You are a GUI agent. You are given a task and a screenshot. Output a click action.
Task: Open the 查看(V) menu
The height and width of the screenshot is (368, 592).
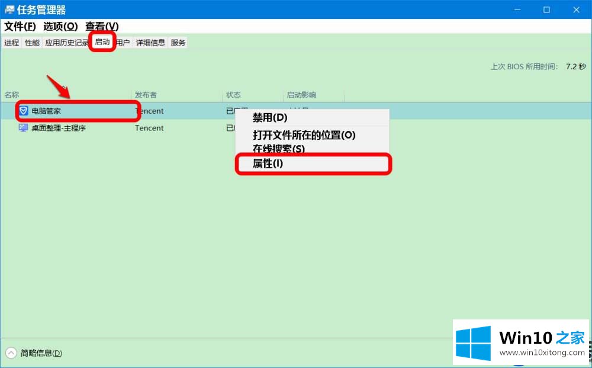(102, 27)
